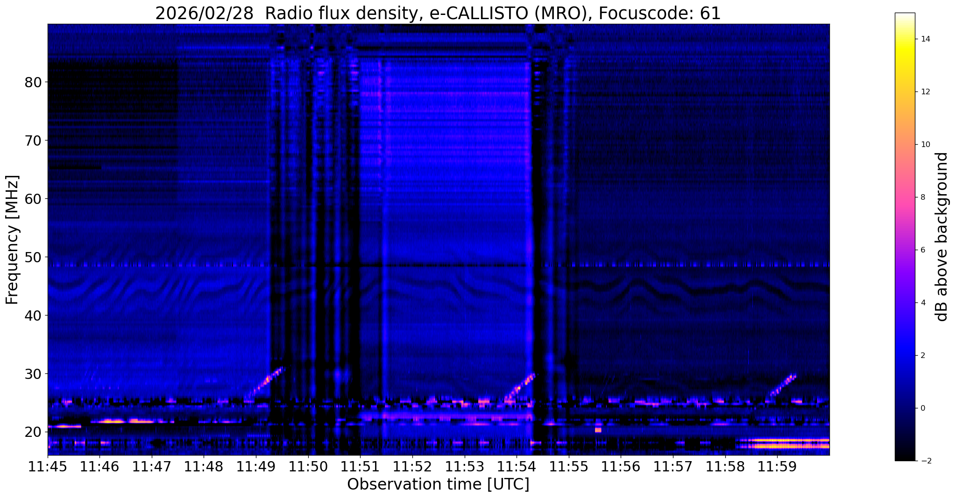Click the 11:49 time tick label

(x=256, y=466)
